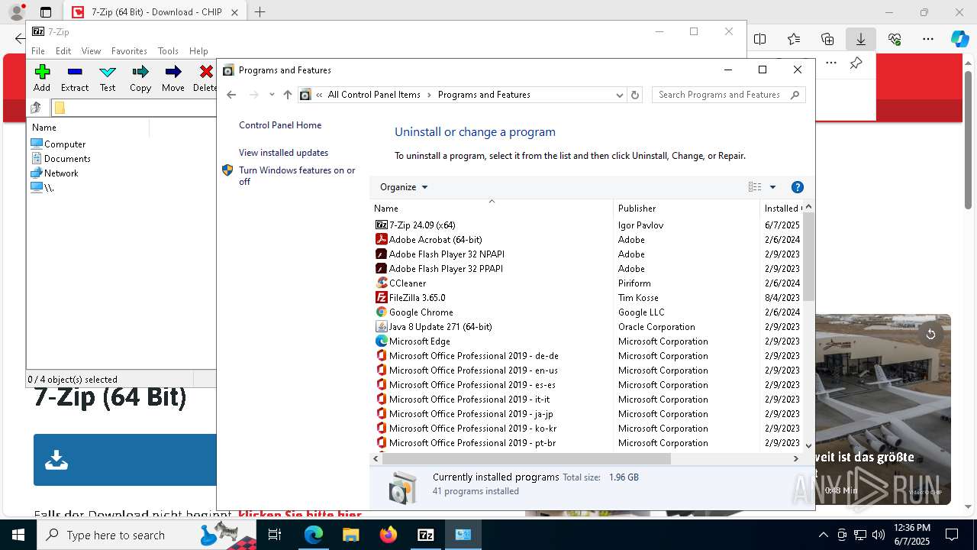Open the Help menu in 7-Zip
This screenshot has height=550, width=977.
coord(198,51)
